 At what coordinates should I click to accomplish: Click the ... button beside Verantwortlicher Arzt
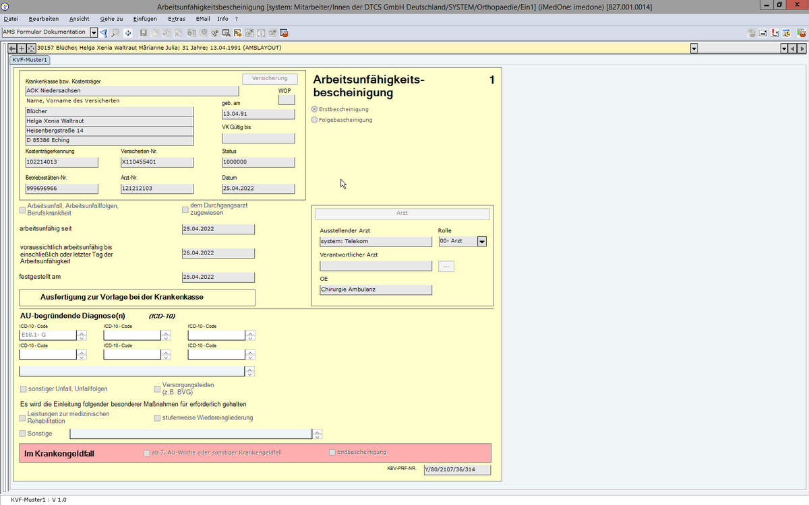(446, 267)
